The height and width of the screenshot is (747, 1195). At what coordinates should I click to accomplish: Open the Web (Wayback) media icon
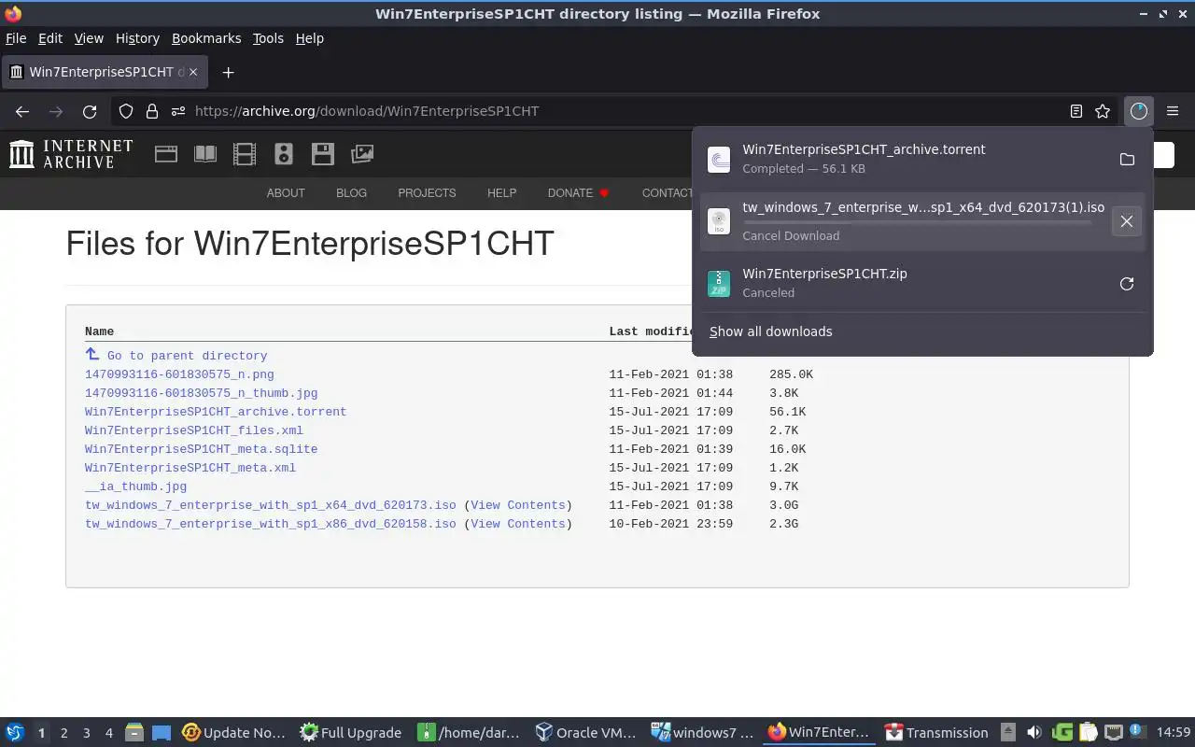[166, 154]
